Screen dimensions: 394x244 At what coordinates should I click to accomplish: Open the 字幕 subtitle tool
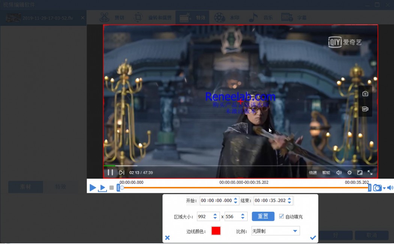294,18
